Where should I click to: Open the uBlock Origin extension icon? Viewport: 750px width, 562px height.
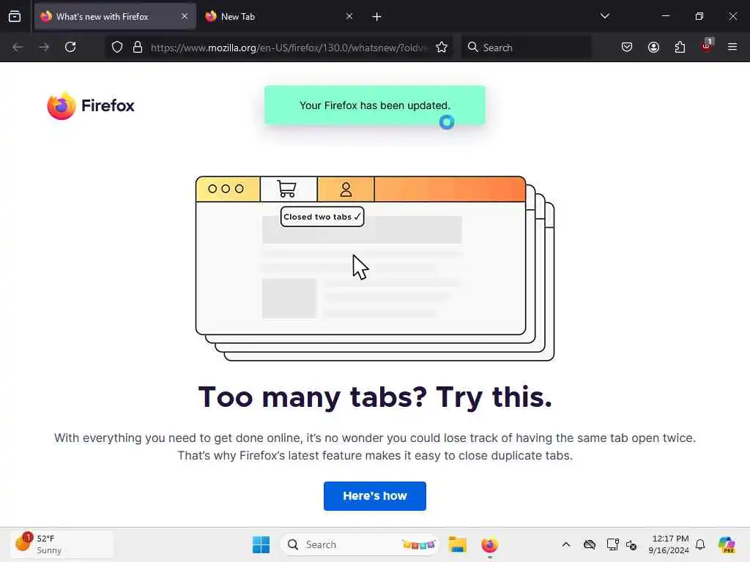point(707,46)
